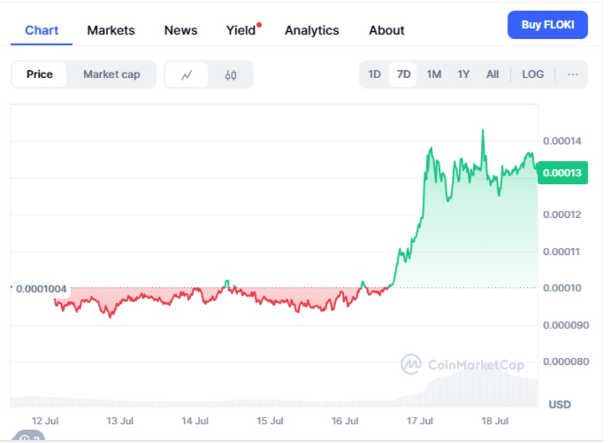Toggle LOG scale on chart

pos(532,74)
